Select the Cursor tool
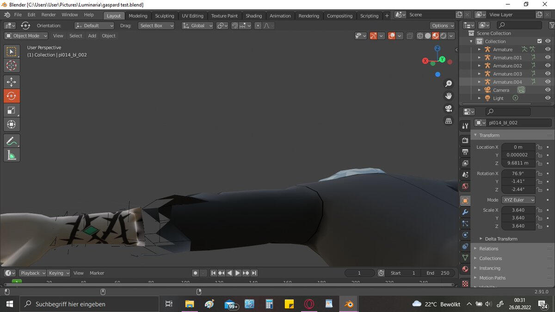 (12, 65)
